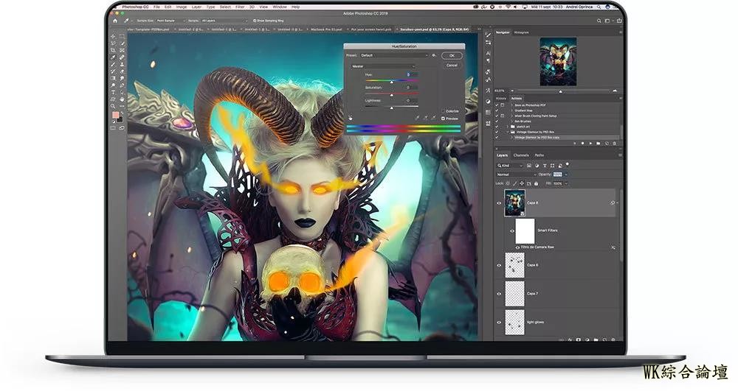Open the Character panel icon
The height and width of the screenshot is (391, 738).
tap(488, 54)
